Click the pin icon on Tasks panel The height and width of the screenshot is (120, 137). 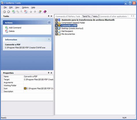(x=49, y=16)
